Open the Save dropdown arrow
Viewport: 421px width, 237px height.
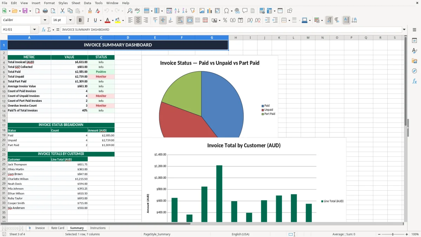coord(30,11)
